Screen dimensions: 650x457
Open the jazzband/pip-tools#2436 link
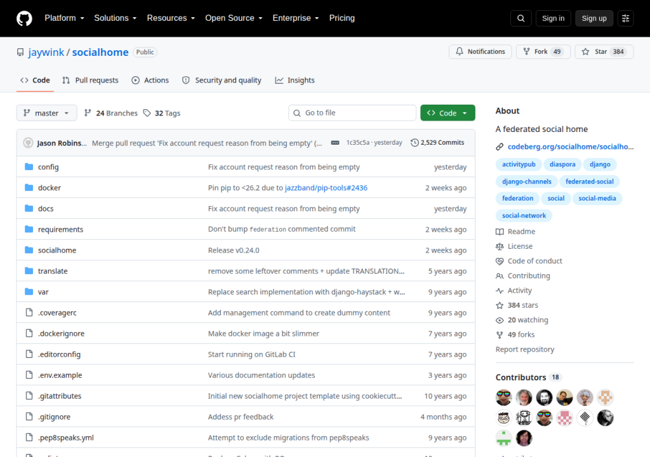tap(326, 188)
